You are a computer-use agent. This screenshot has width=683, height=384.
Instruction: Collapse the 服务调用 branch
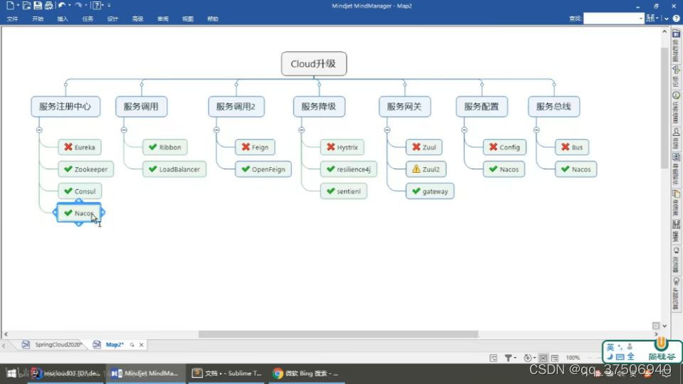[124, 129]
